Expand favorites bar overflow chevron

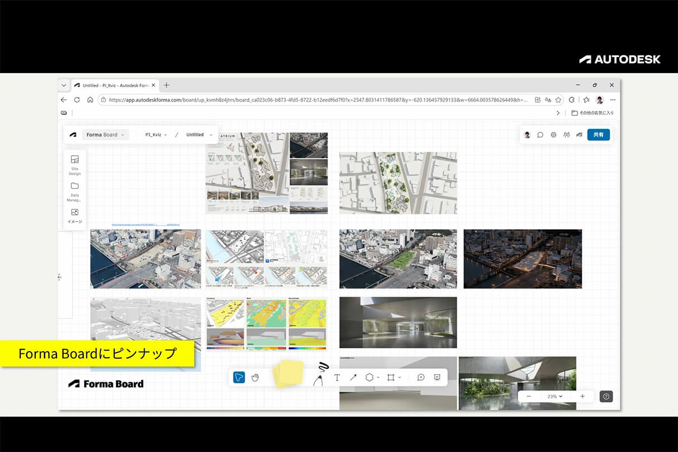pyautogui.click(x=558, y=113)
